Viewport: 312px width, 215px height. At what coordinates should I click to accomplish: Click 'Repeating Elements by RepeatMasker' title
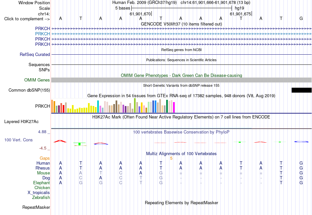click(x=181, y=203)
